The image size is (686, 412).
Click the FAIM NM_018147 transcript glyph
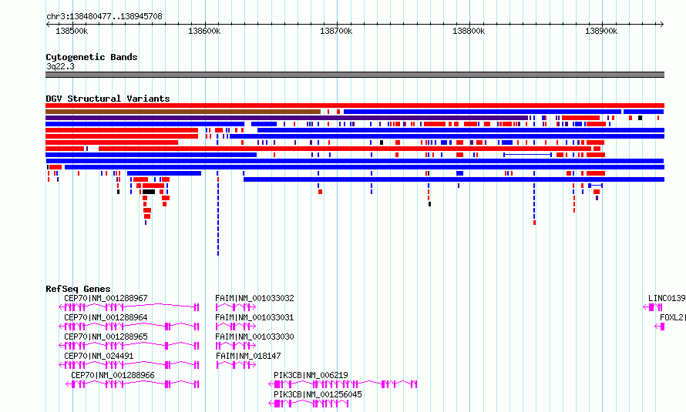[236, 365]
